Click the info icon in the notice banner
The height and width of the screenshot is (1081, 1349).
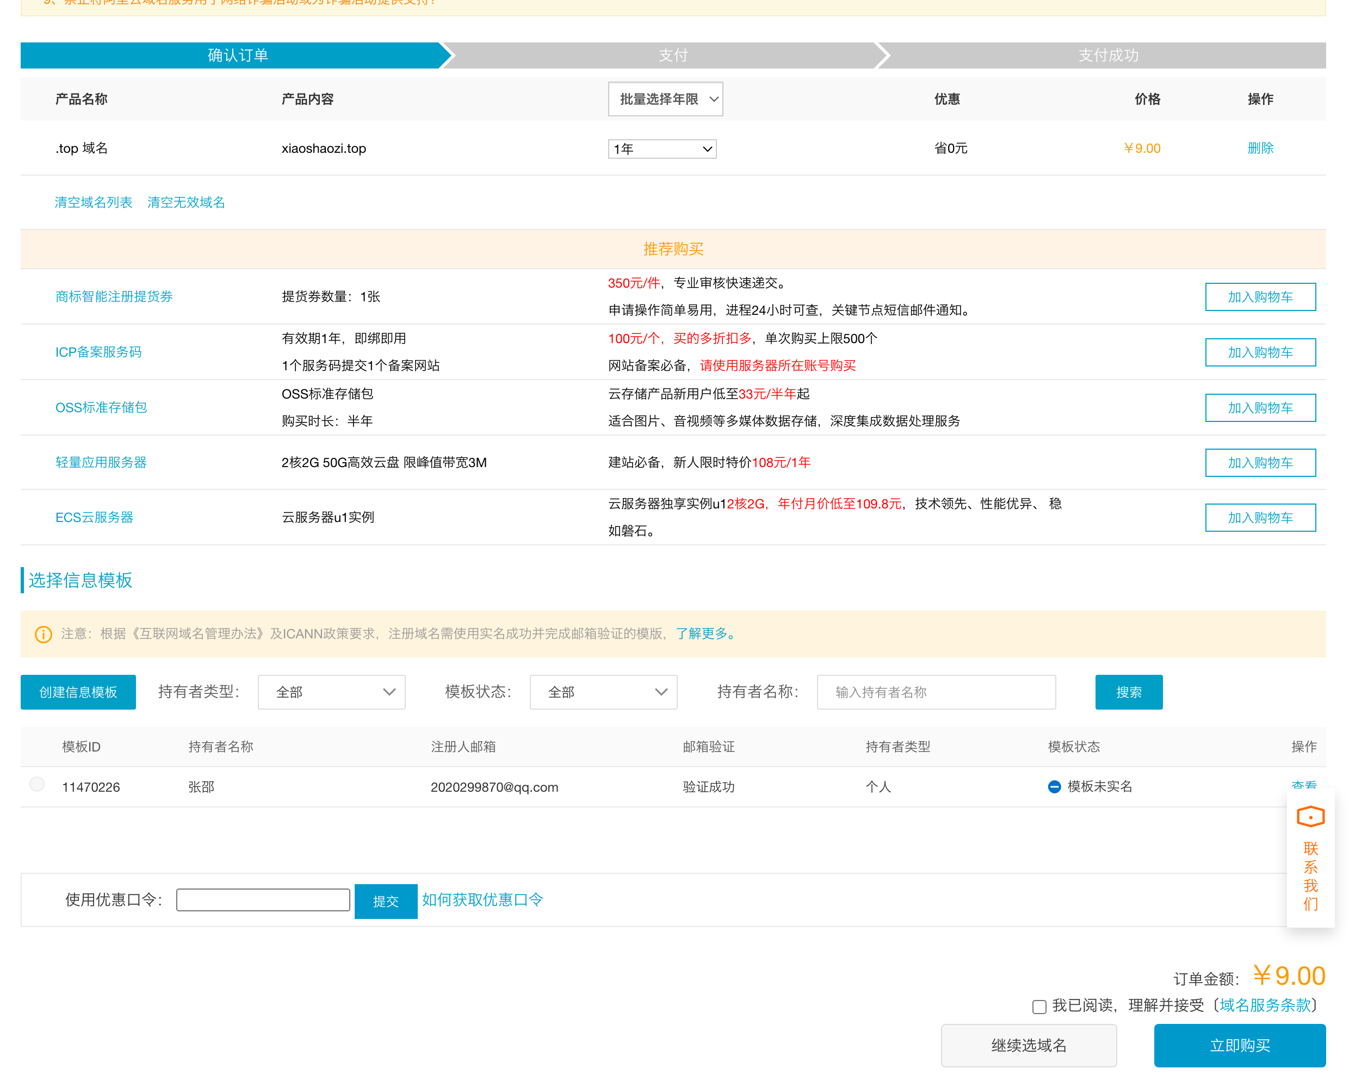coord(43,635)
